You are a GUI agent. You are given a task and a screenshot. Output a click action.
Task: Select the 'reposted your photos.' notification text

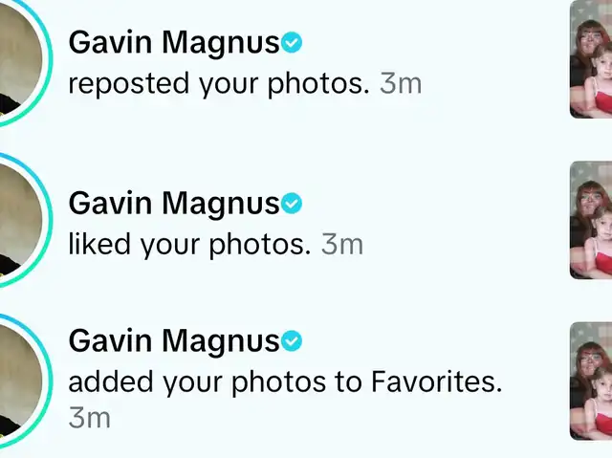(219, 83)
